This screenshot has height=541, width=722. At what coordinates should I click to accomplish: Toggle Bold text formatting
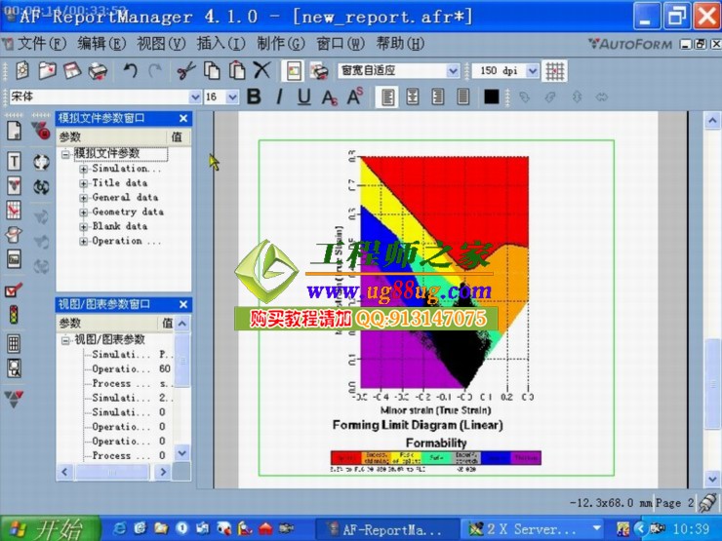[x=254, y=97]
